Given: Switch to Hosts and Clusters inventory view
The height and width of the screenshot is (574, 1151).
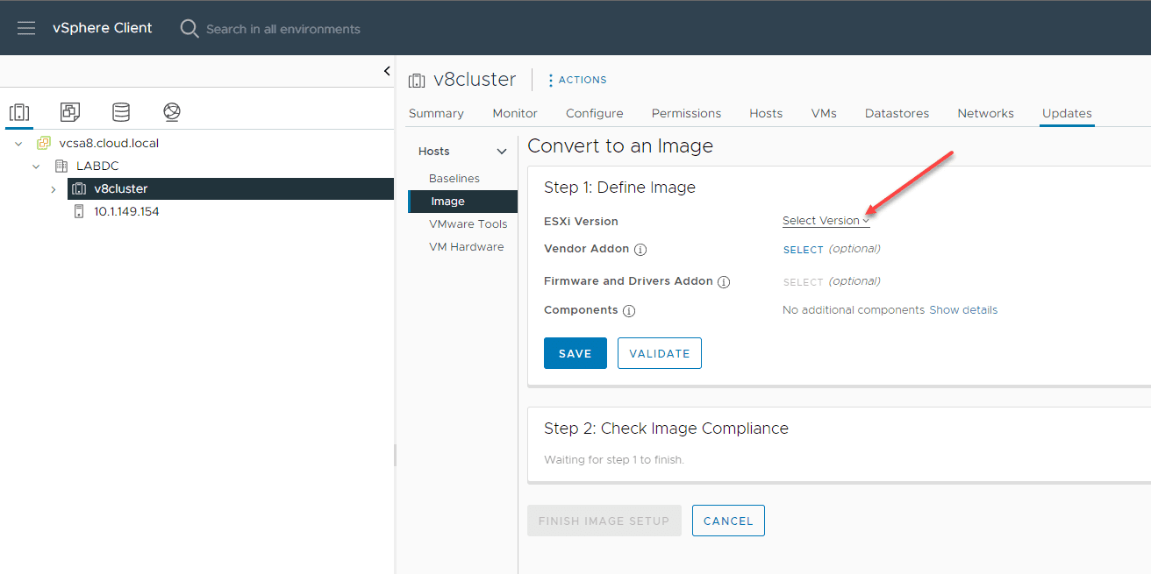Looking at the screenshot, I should coord(19,112).
